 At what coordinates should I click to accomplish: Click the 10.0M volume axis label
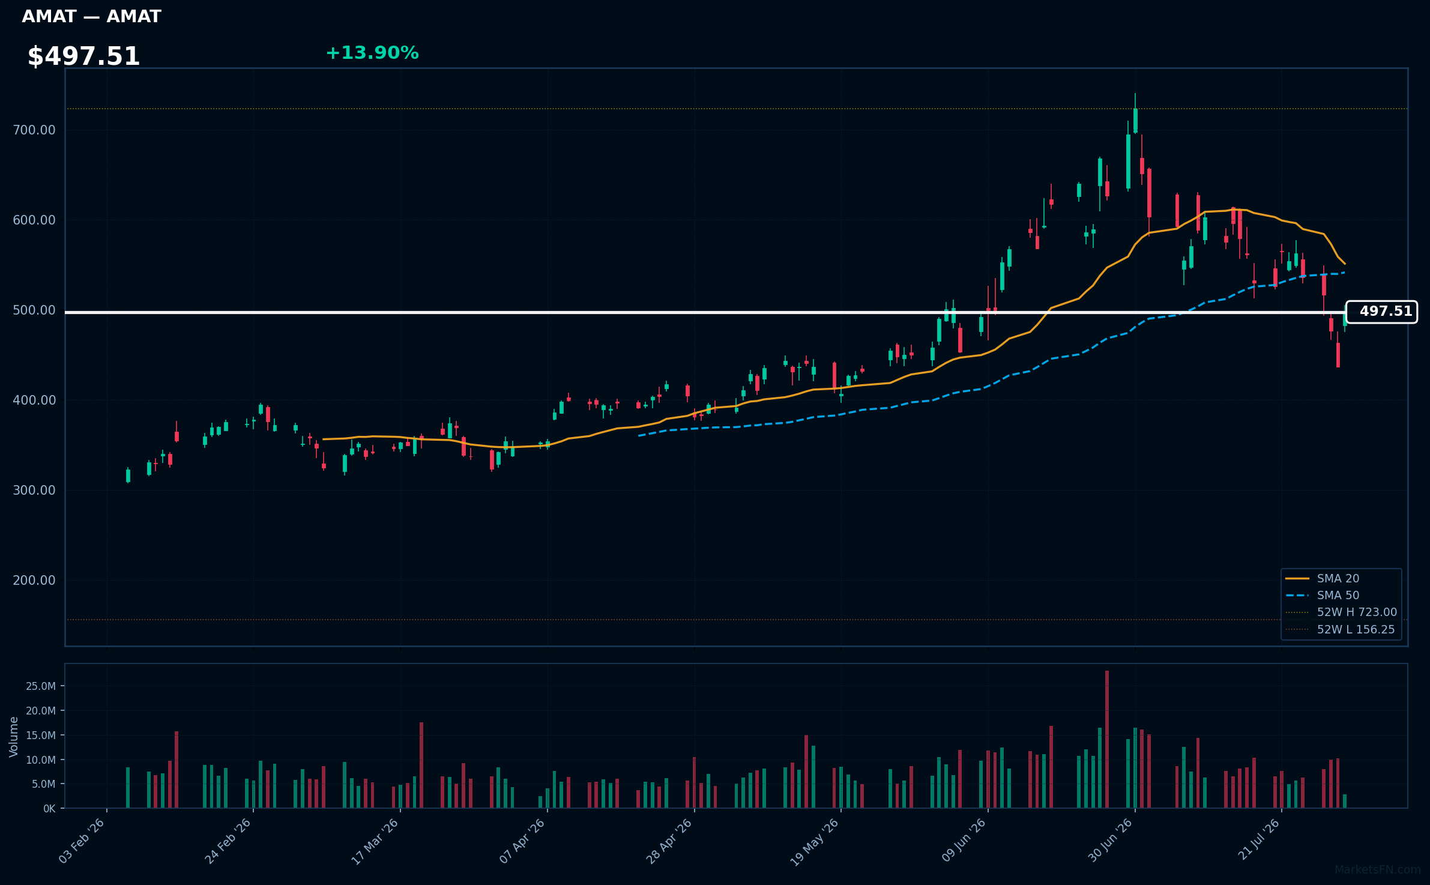click(41, 760)
